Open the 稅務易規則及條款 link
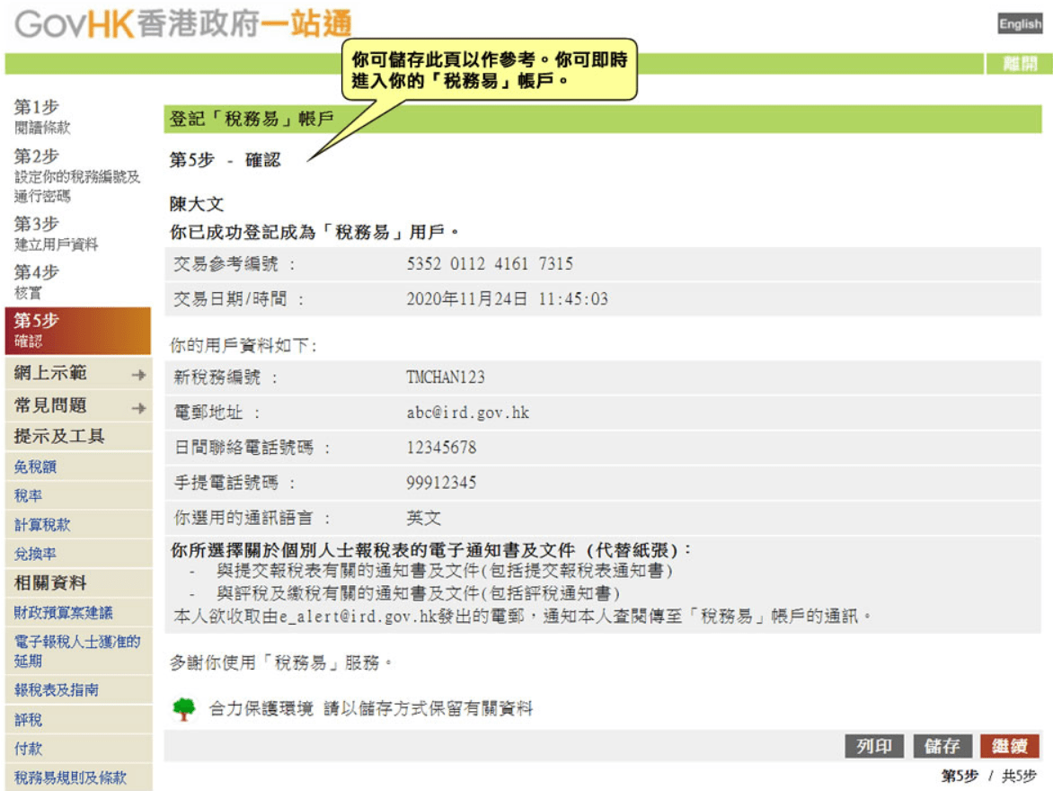 click(70, 778)
